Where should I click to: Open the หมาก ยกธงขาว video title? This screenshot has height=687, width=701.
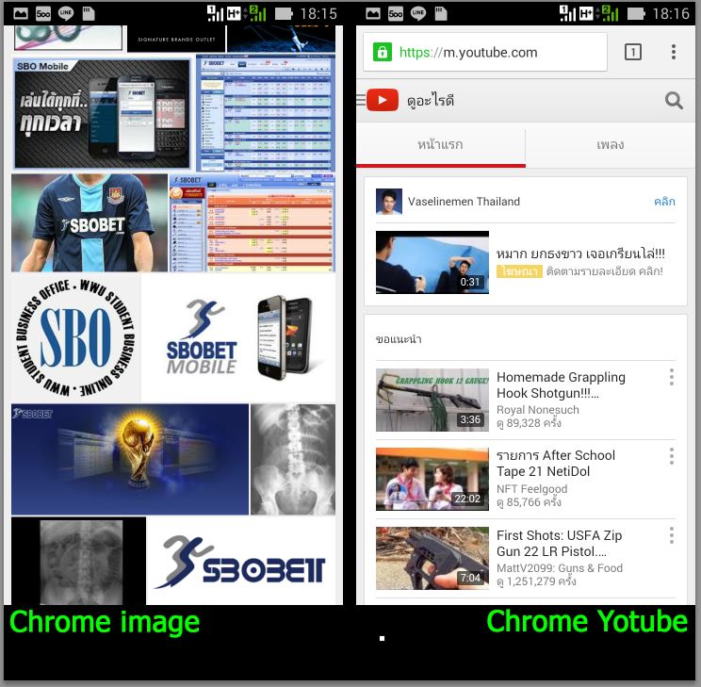580,254
